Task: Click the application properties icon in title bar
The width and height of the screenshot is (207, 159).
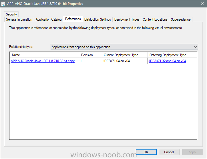Action: 3,4
